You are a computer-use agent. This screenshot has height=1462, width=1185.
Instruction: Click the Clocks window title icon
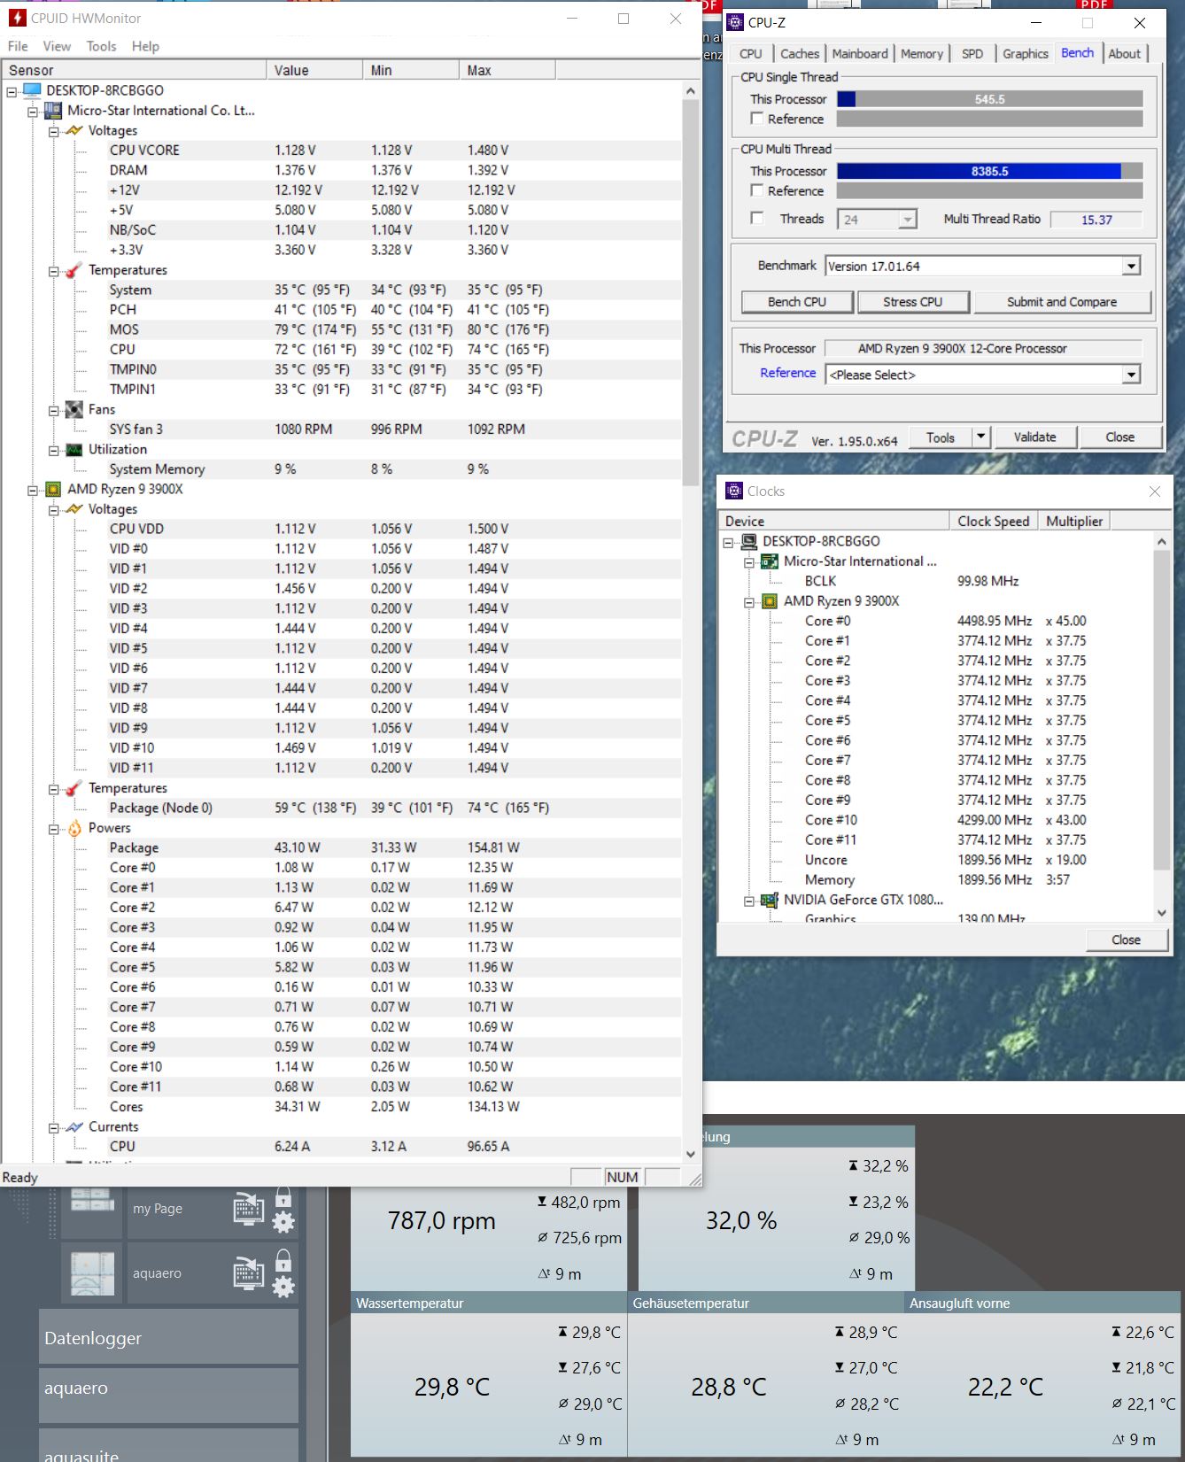(734, 491)
